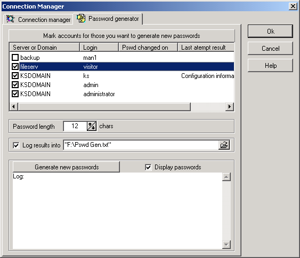The height and width of the screenshot is (258, 300).
Task: Click the log area's scroll down arrow
Action: [x=226, y=245]
